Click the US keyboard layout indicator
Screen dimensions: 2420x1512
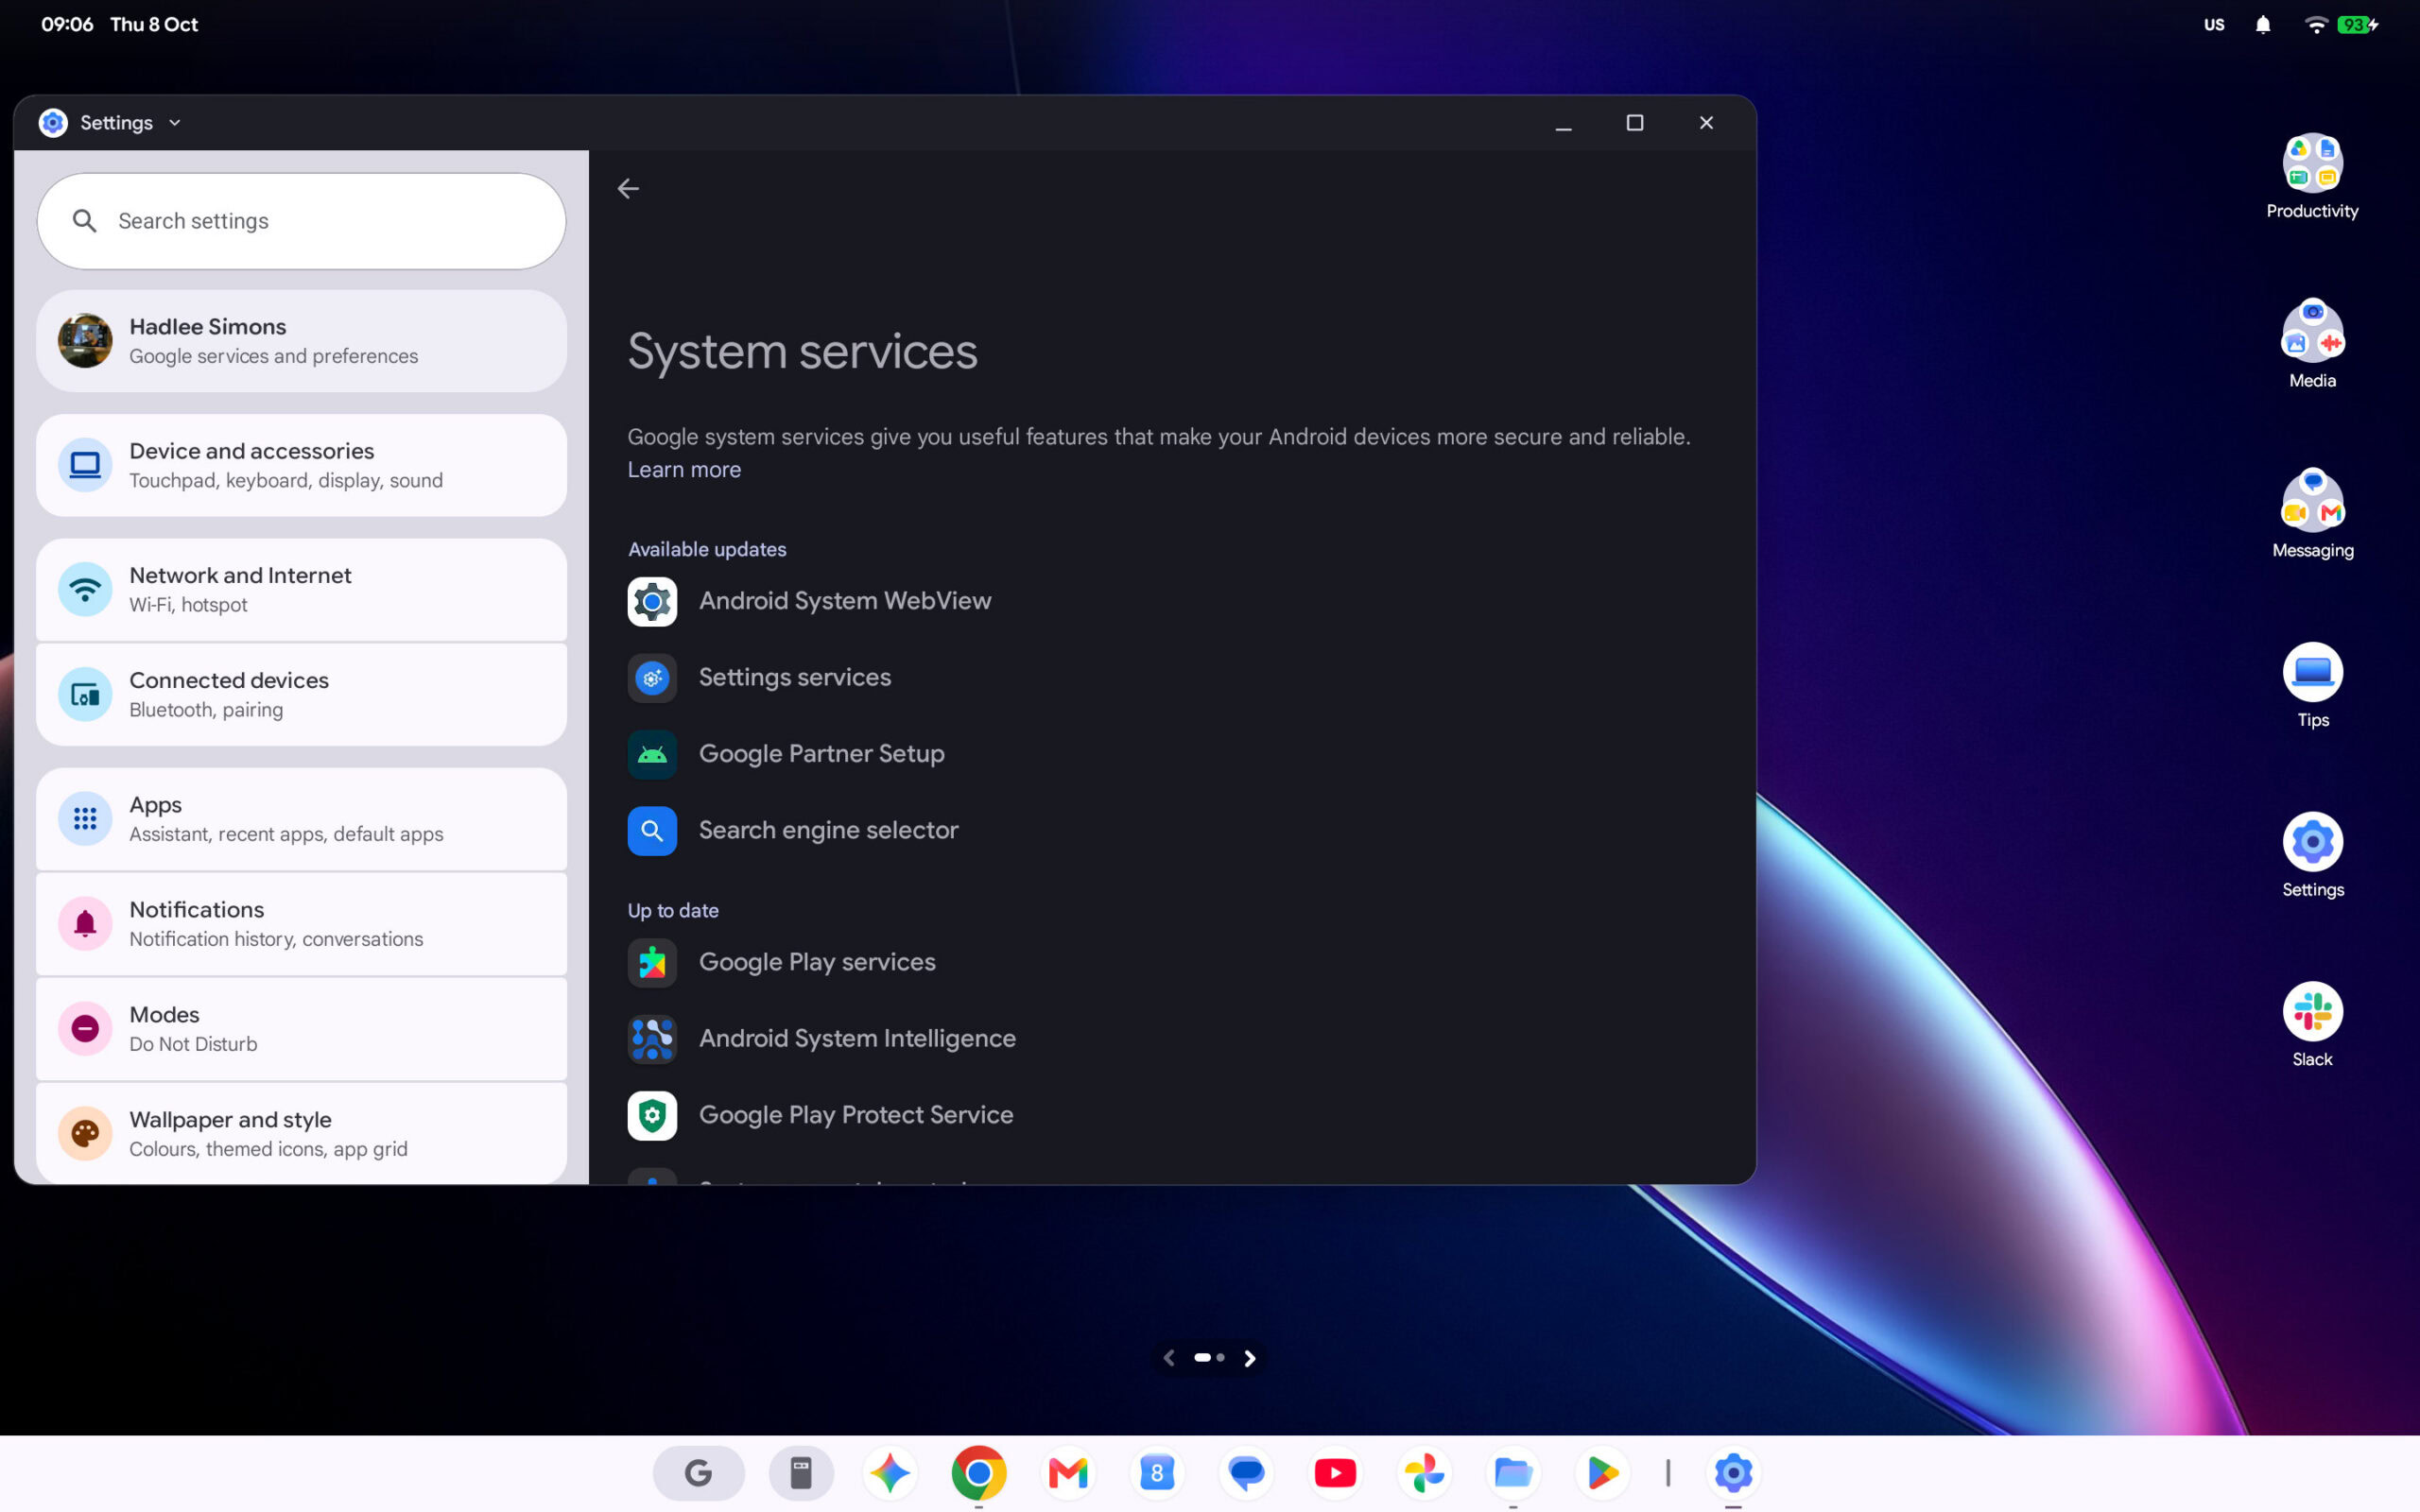2214,25
